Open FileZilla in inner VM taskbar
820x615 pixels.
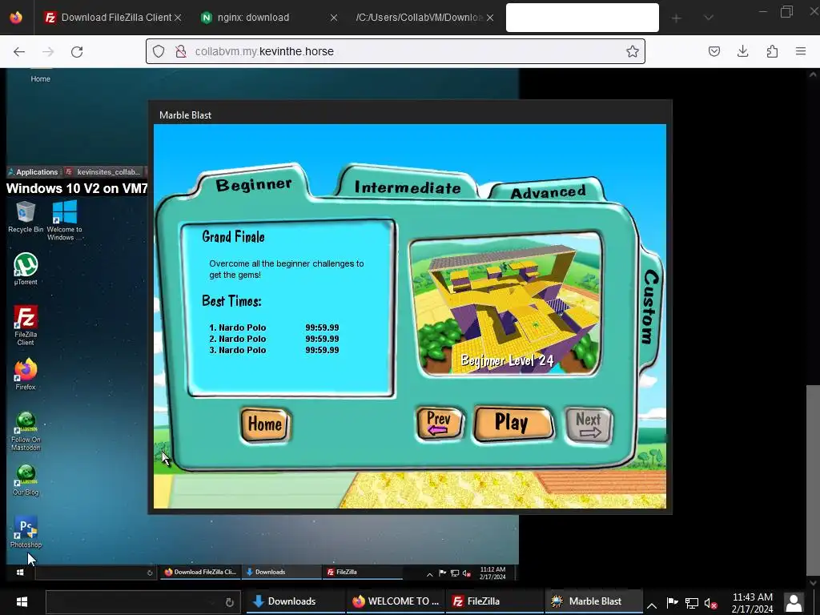coord(363,572)
